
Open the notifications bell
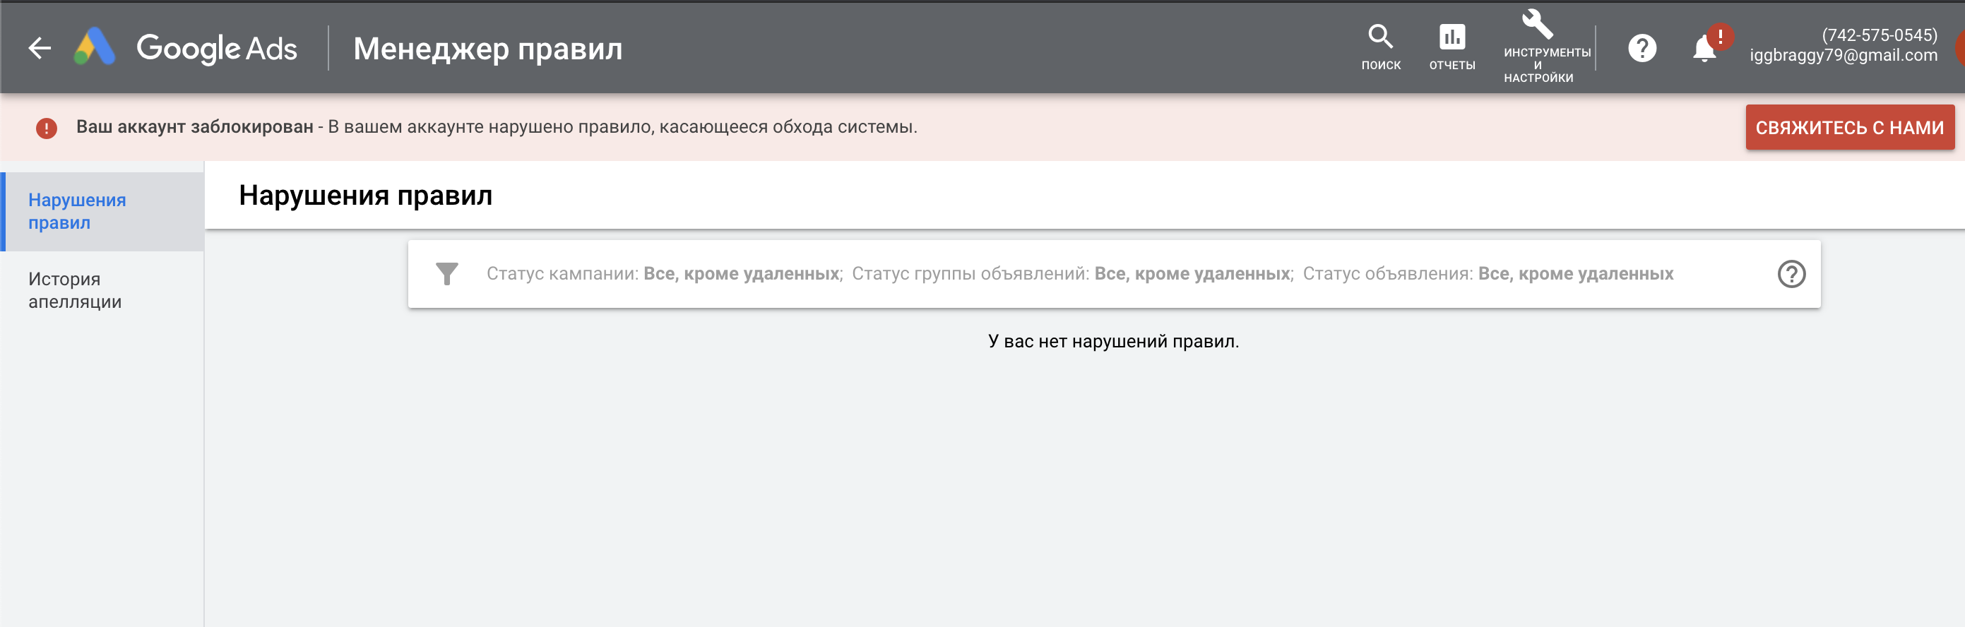(1705, 49)
